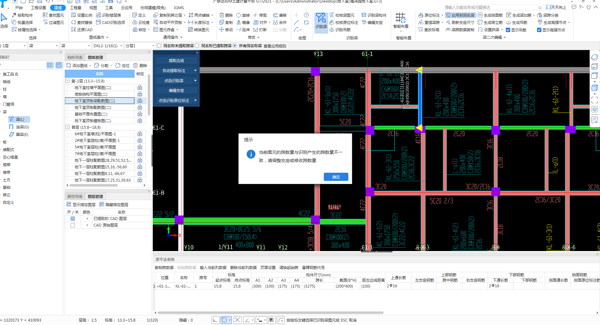Open 查找替换 find and replace
This screenshot has height=325, width=600.
click(82, 22)
